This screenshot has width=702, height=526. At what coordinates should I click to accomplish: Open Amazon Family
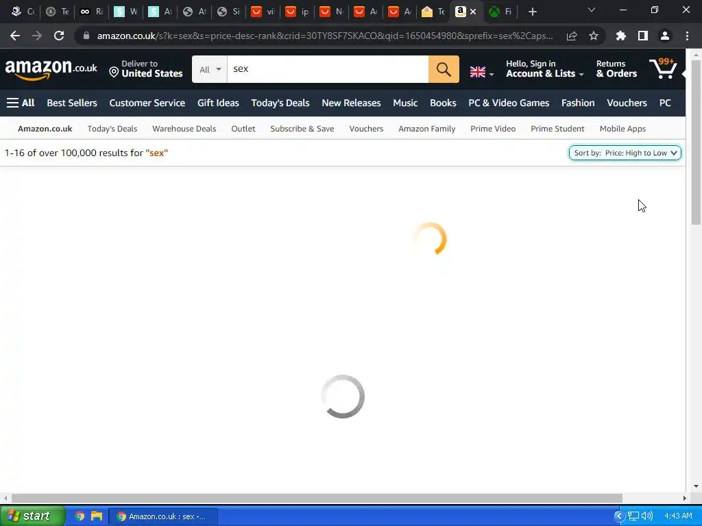(x=426, y=129)
